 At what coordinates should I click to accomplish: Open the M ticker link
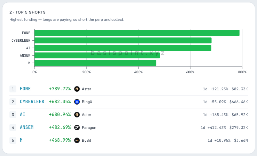click(x=21, y=140)
